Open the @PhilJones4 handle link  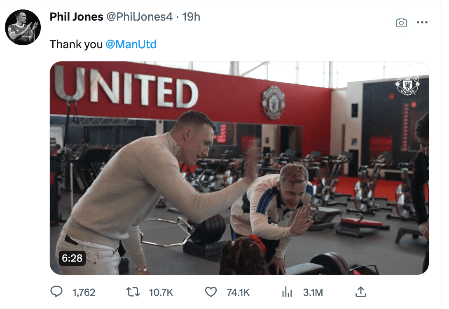pyautogui.click(x=140, y=17)
